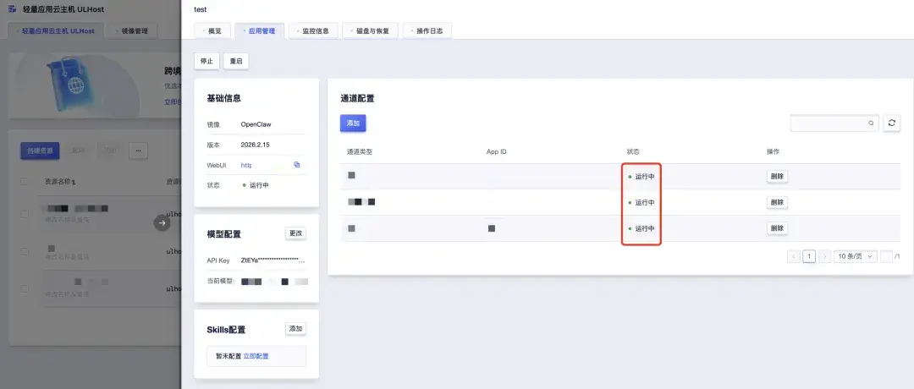
Task: Switch to the 应用管理 tab
Action: tap(260, 30)
